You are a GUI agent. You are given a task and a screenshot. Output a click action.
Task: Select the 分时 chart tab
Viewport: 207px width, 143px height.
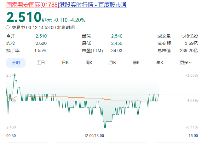click(x=16, y=63)
